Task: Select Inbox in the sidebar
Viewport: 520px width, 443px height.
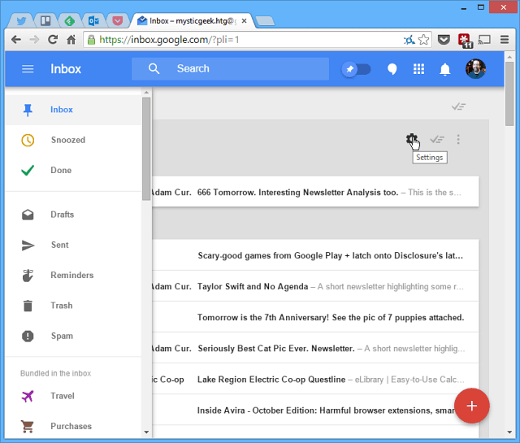Action: 73,110
